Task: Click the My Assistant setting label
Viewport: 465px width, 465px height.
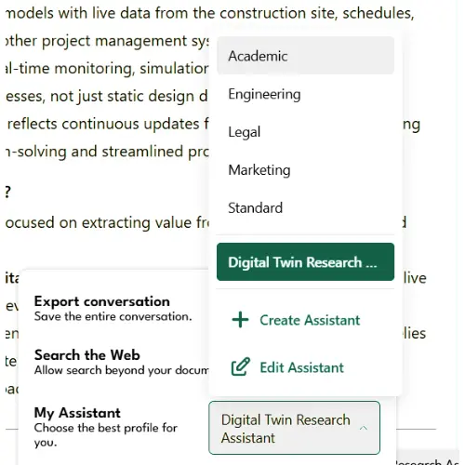Action: (x=77, y=413)
